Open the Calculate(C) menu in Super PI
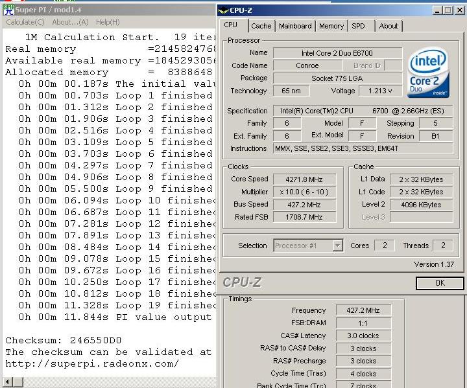This screenshot has width=467, height=388. tap(25, 22)
